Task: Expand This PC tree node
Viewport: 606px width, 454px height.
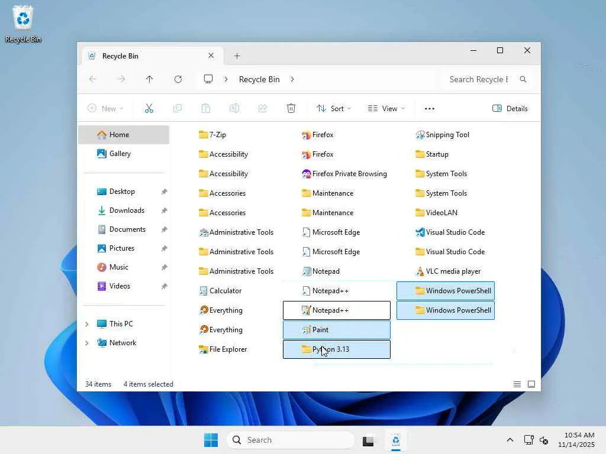Action: coord(87,324)
